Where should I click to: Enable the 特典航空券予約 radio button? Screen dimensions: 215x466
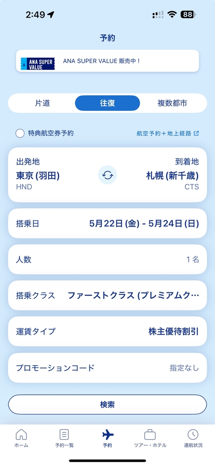click(x=20, y=133)
